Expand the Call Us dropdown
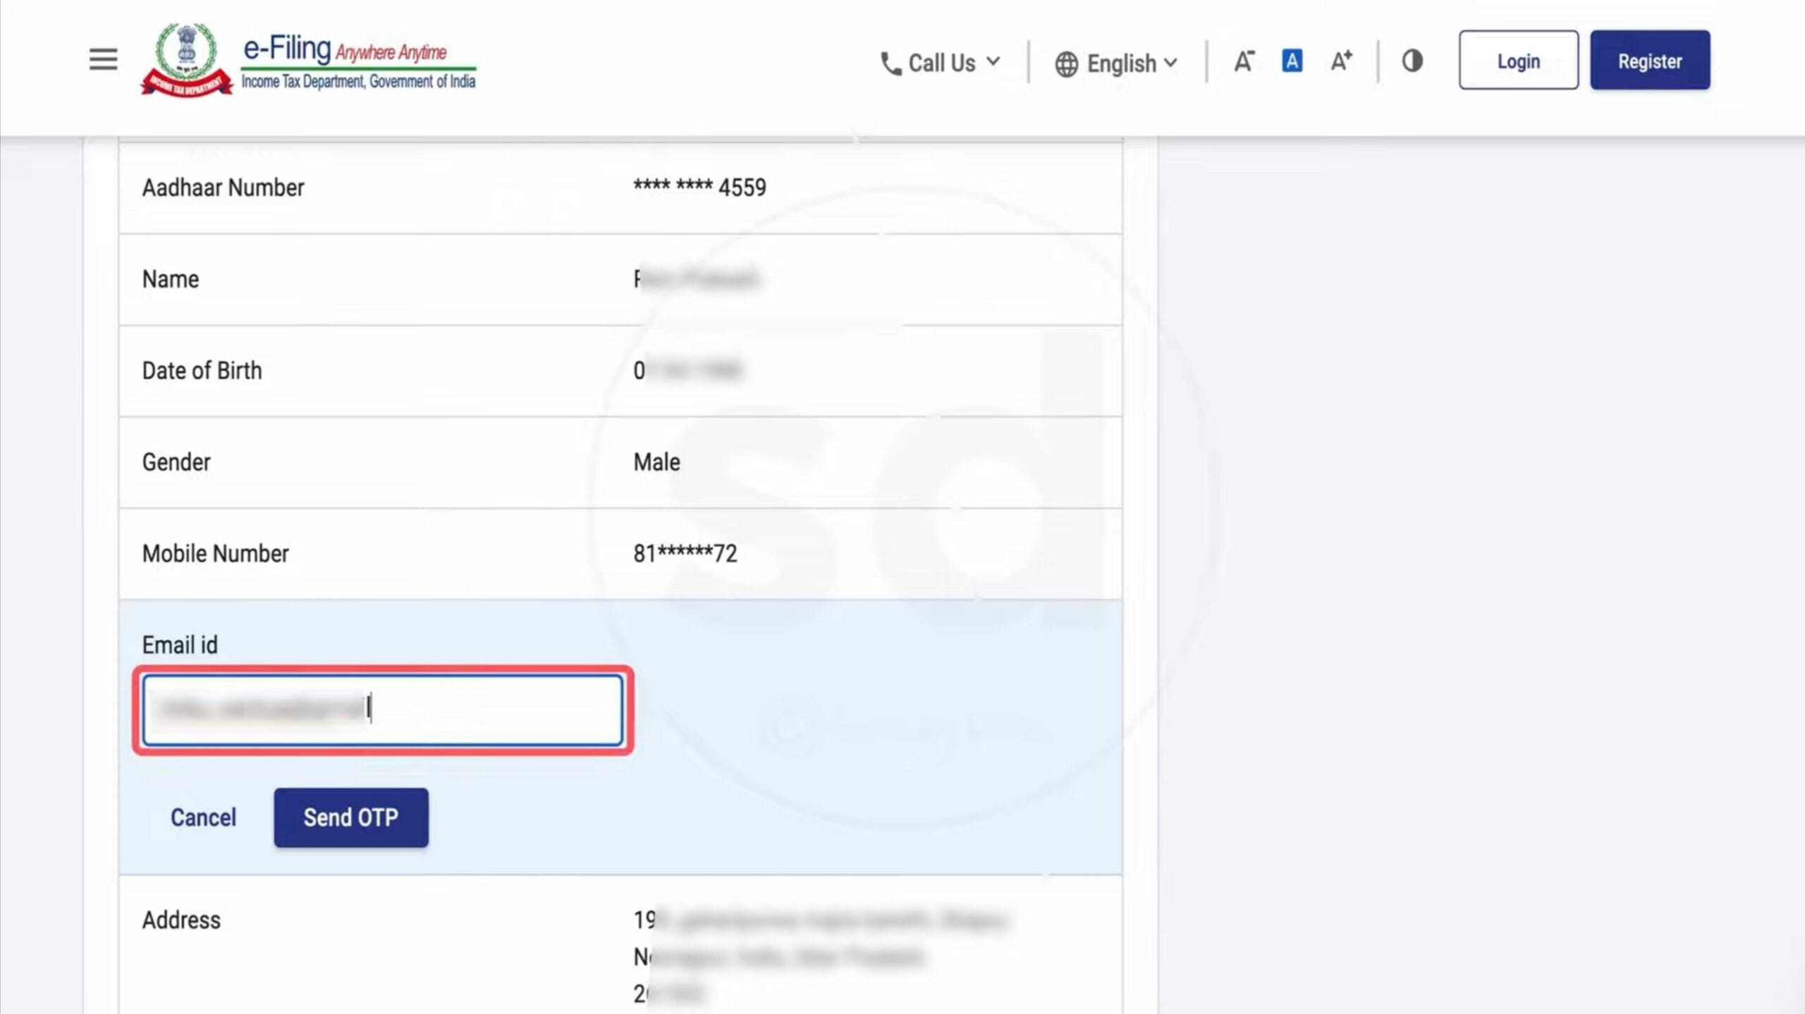 941,63
